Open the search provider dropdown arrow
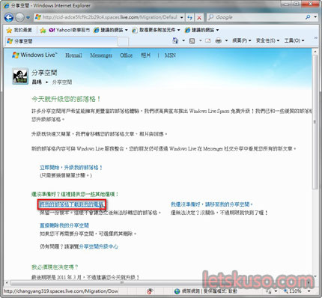 (315, 17)
